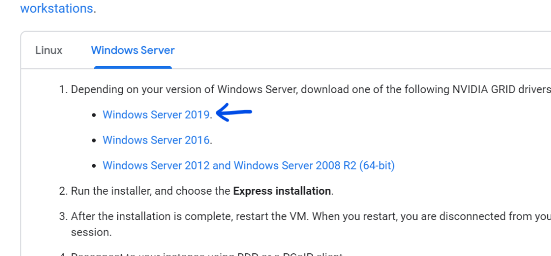Viewport: 551px width, 256px height.
Task: Click the word "session." in step 3
Action: (x=91, y=232)
